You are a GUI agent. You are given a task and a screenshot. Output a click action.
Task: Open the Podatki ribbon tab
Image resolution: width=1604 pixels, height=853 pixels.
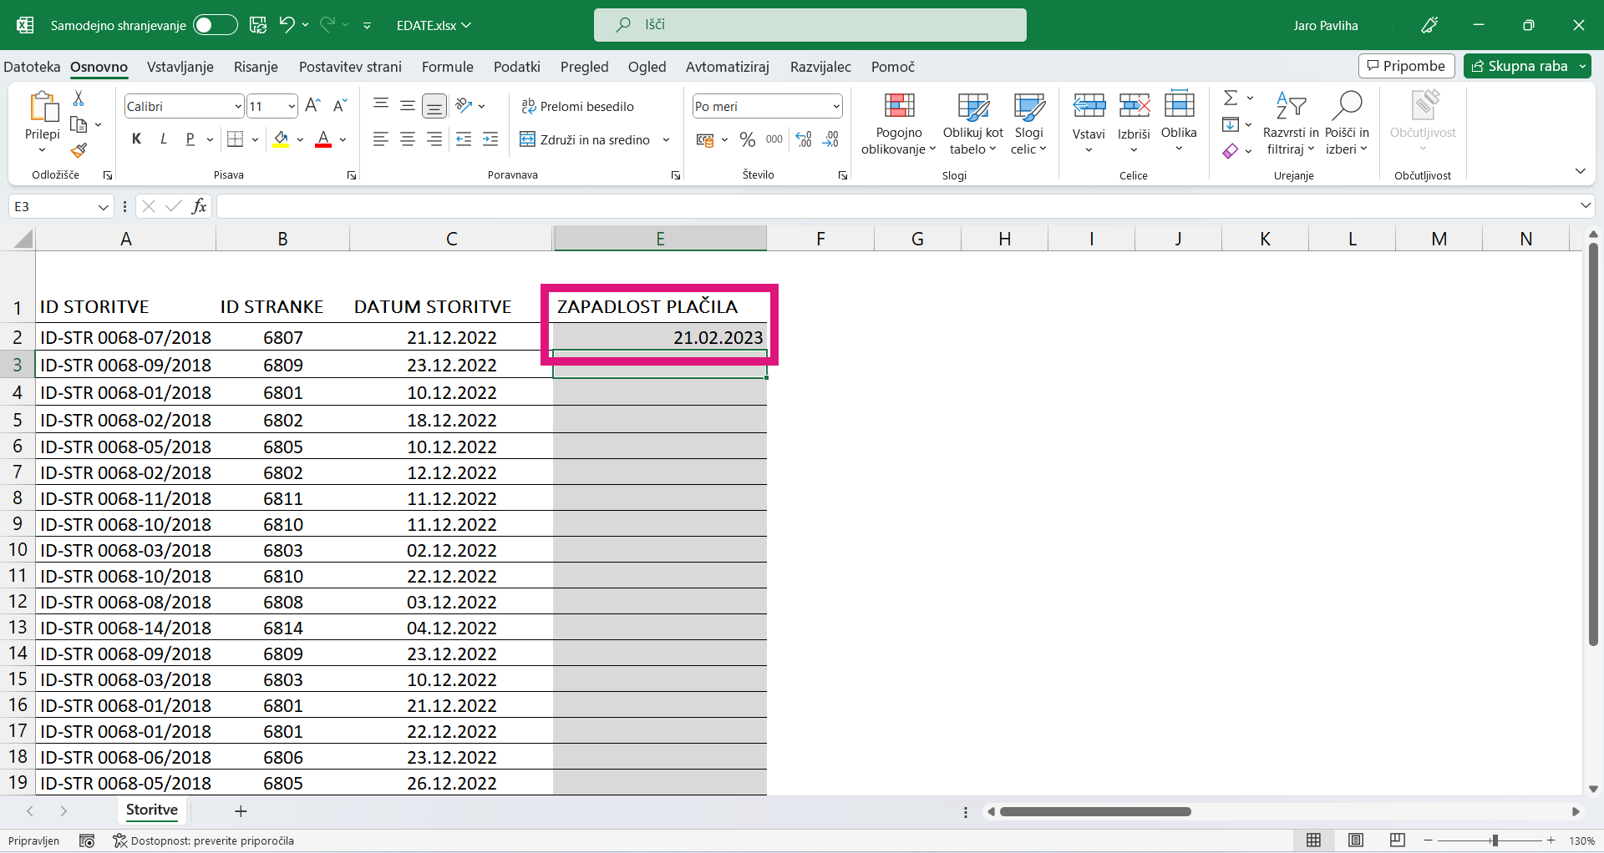click(x=517, y=67)
